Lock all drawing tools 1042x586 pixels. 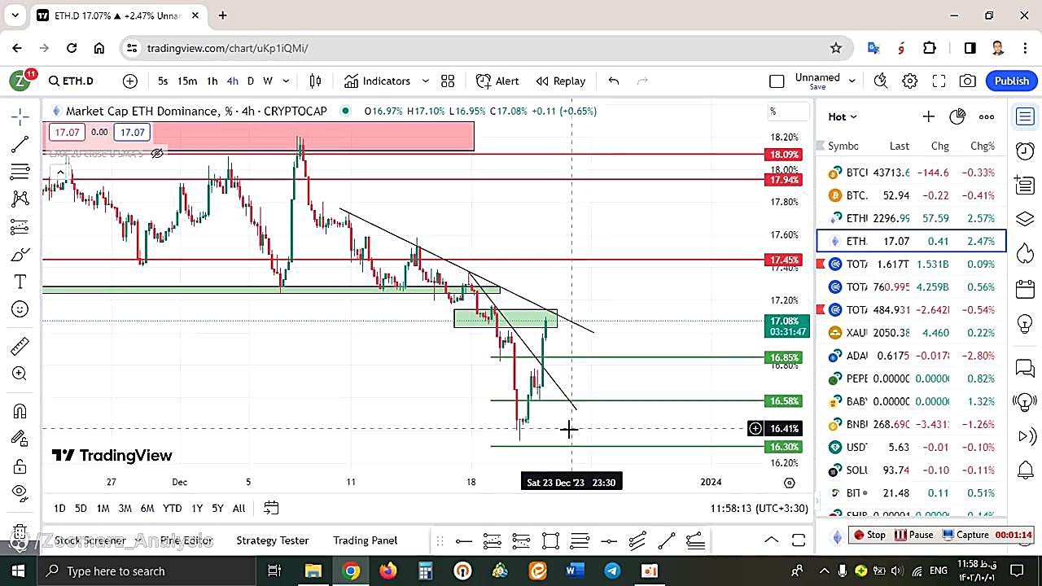tap(20, 466)
